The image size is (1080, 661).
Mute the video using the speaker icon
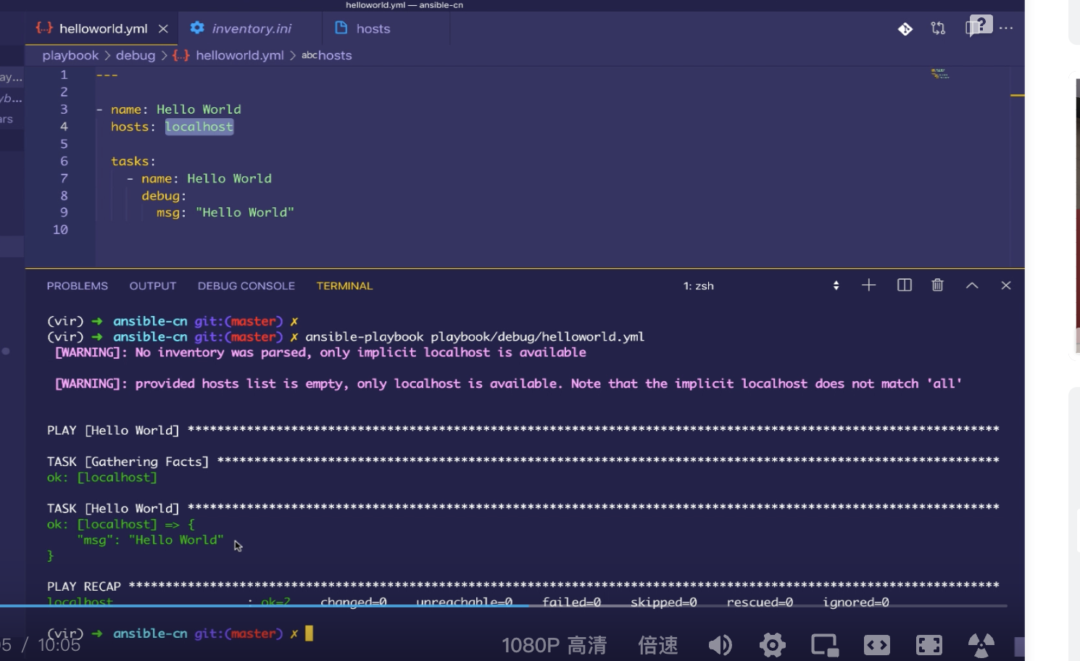(x=720, y=644)
